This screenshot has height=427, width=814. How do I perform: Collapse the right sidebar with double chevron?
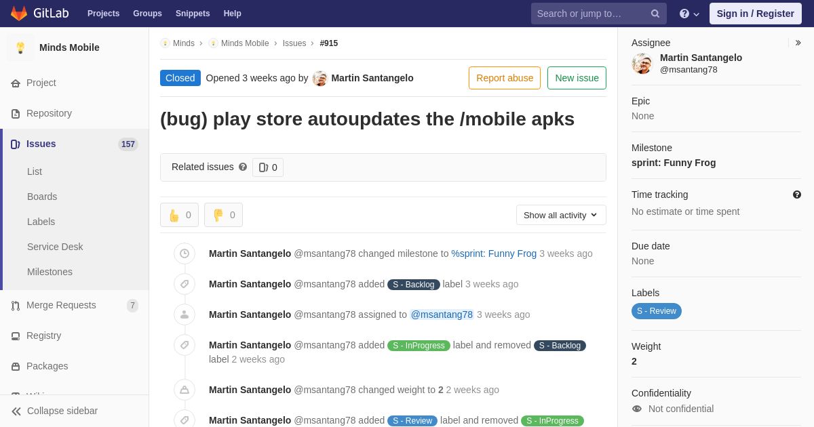[x=798, y=43]
